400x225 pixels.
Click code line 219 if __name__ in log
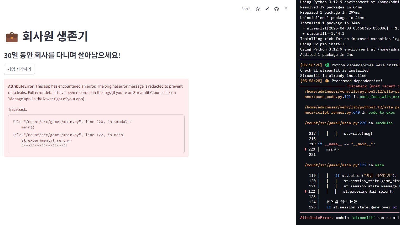(342, 144)
